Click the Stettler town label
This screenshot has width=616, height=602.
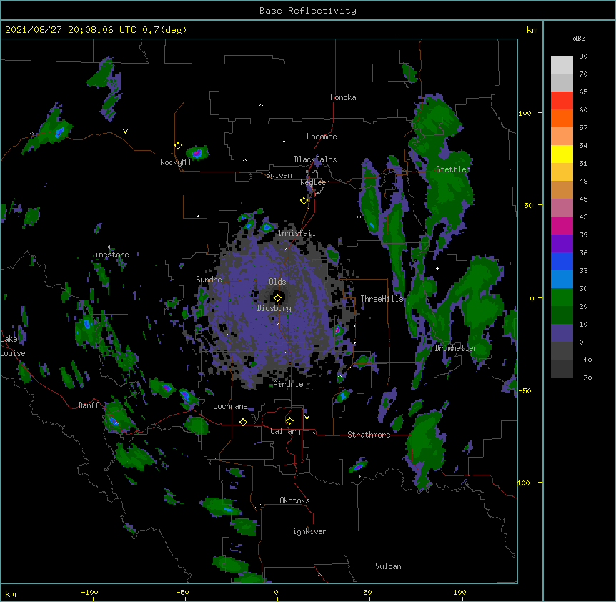(453, 169)
